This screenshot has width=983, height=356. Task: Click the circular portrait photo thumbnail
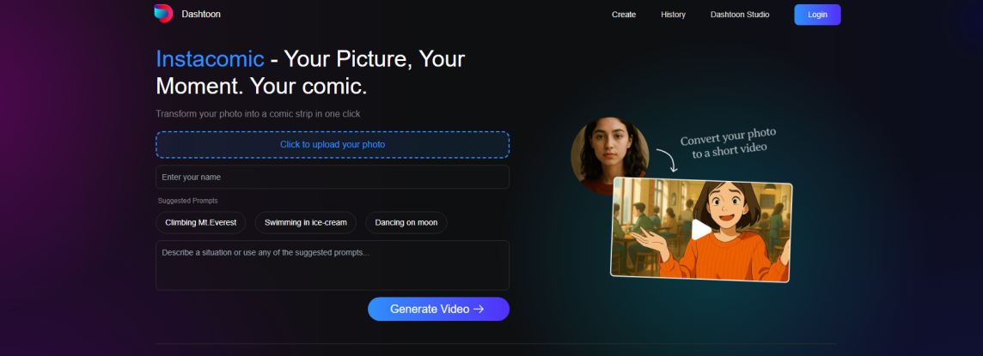tap(608, 153)
